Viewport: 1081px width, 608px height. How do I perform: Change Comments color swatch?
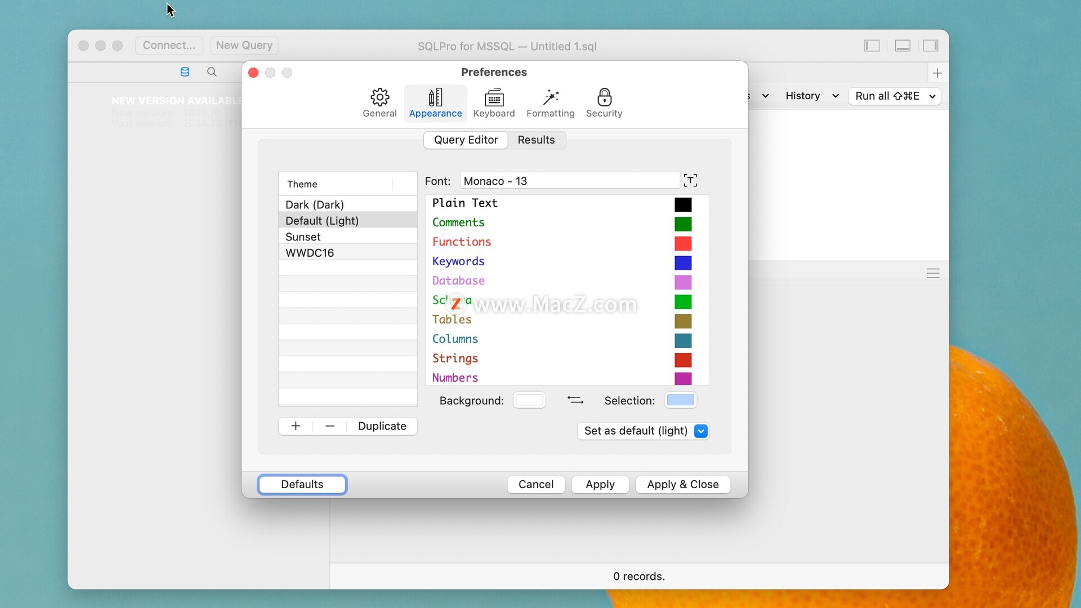pyautogui.click(x=683, y=224)
